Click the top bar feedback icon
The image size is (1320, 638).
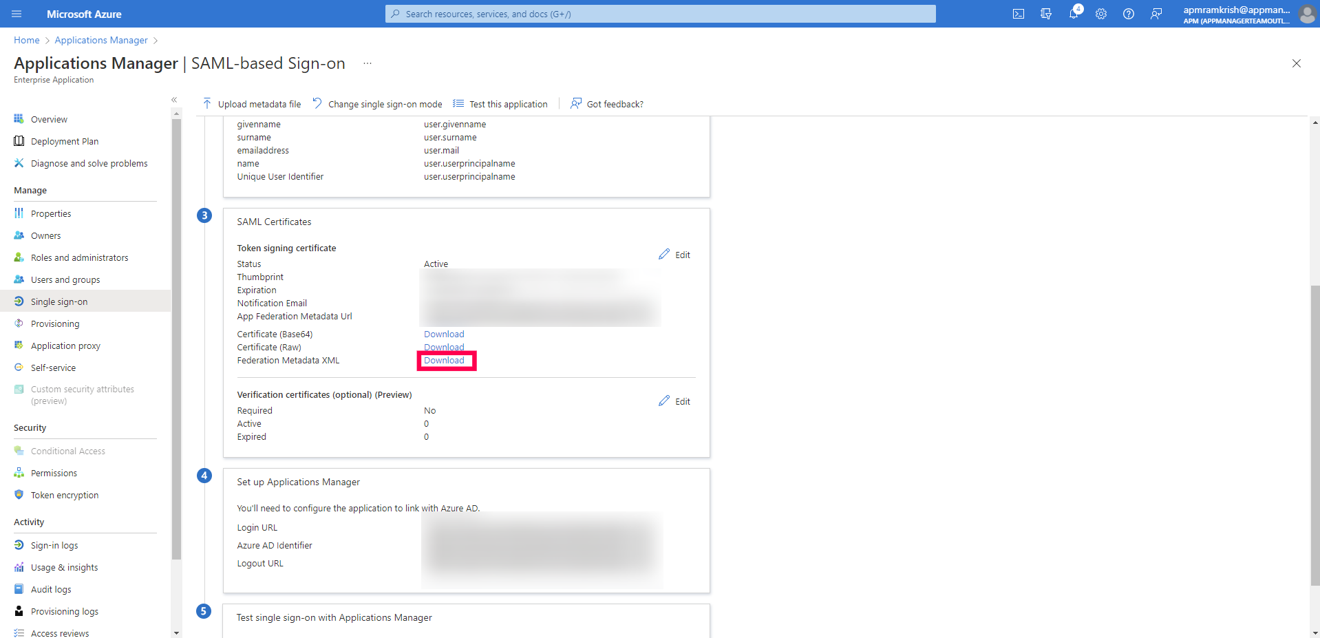click(x=1156, y=14)
